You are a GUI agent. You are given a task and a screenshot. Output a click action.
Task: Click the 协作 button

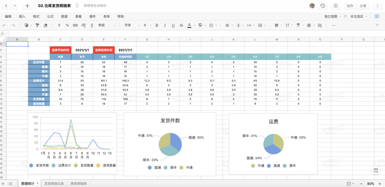click(350, 6)
